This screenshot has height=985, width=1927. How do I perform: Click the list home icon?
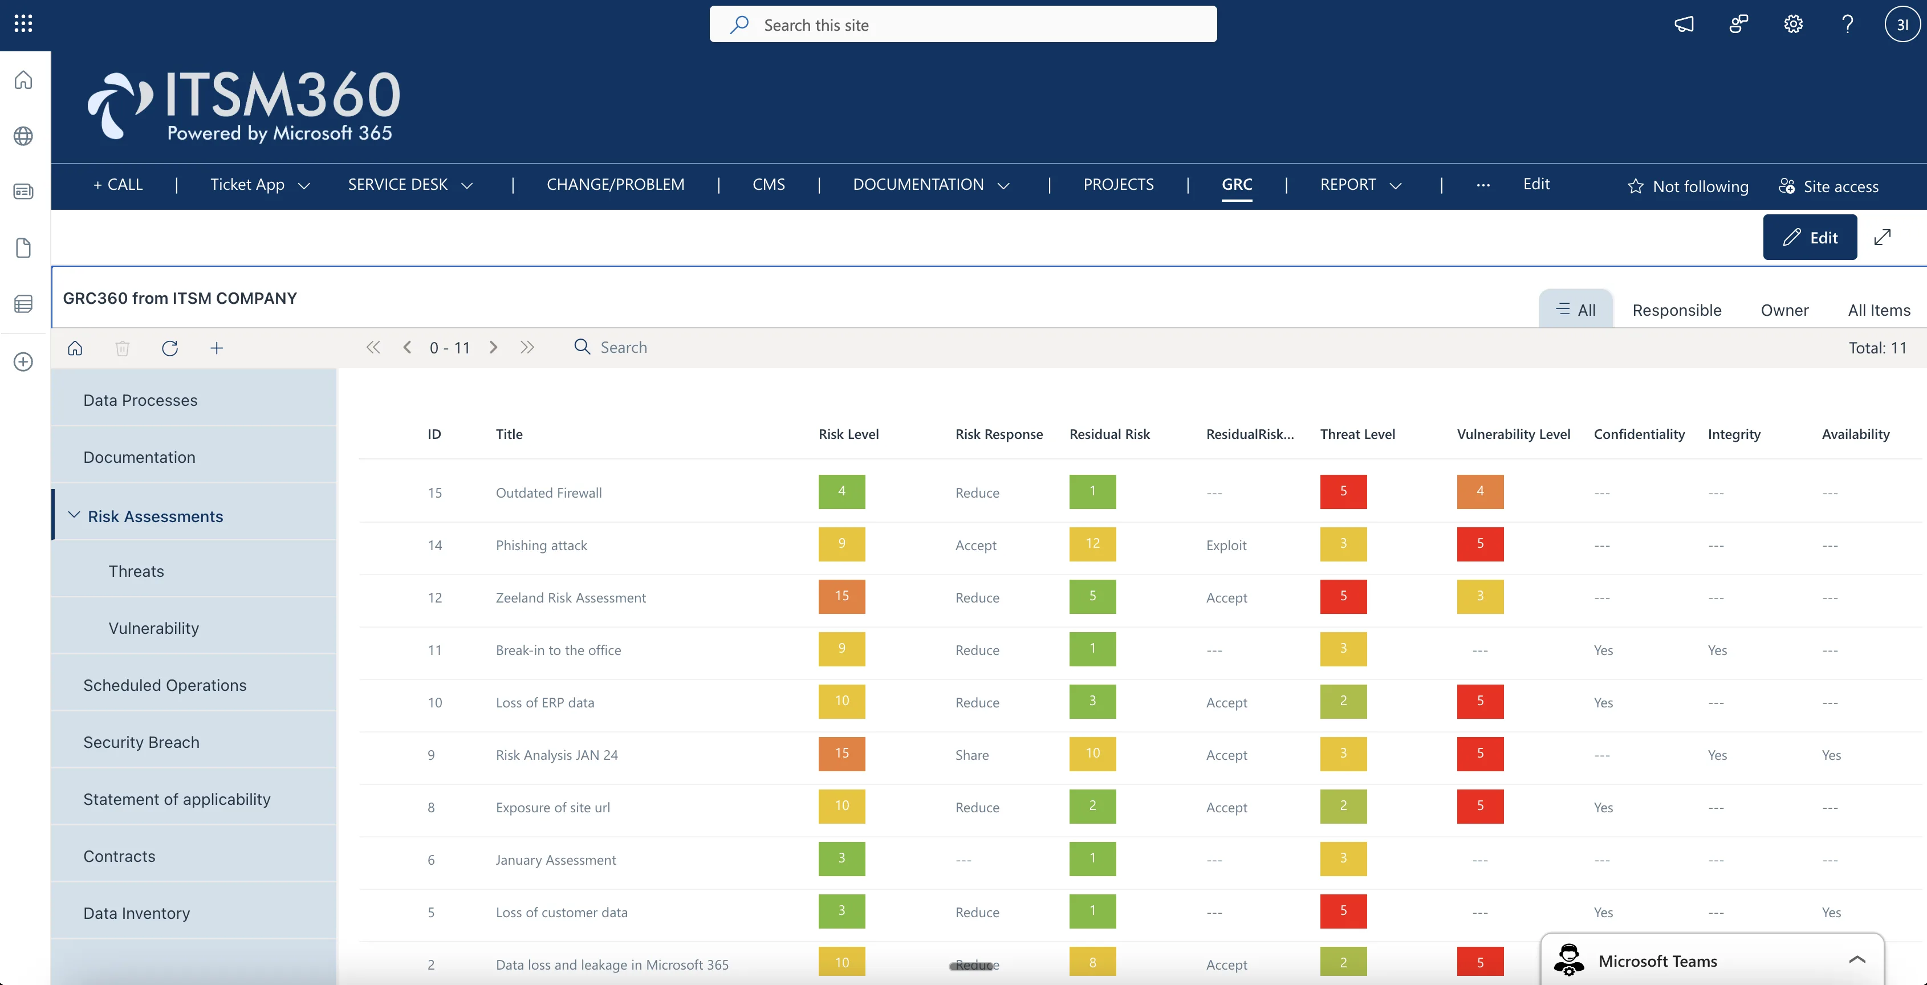[75, 348]
